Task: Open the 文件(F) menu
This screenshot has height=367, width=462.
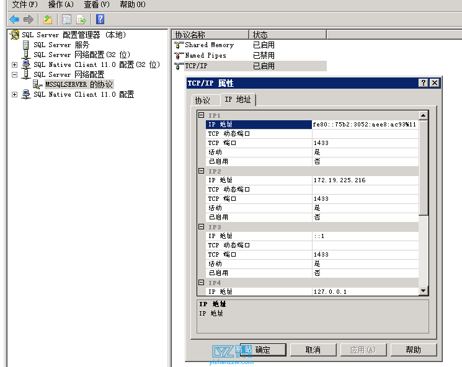Action: click(x=25, y=4)
